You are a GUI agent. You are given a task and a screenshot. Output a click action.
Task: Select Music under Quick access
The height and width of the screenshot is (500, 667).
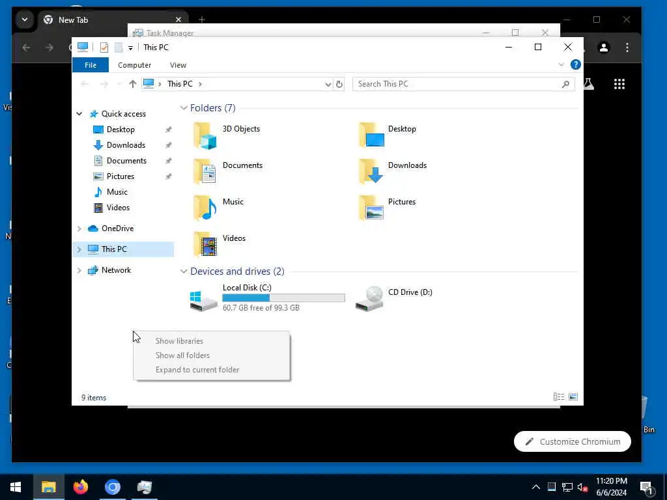click(x=117, y=192)
